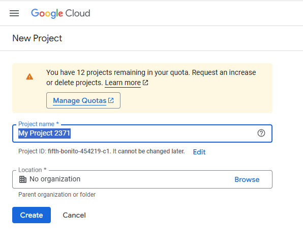This screenshot has width=303, height=240.
Task: Click the highlighted My Project 2371 text
Action: tap(44, 134)
